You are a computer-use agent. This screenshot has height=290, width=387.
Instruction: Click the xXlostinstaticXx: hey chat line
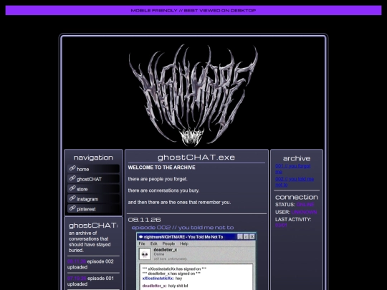pyautogui.click(x=162, y=279)
